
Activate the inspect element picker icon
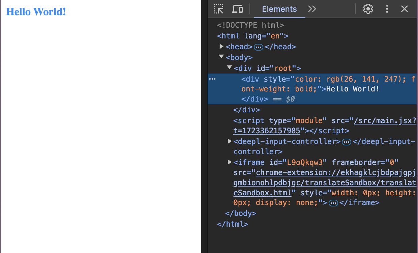[x=219, y=9]
